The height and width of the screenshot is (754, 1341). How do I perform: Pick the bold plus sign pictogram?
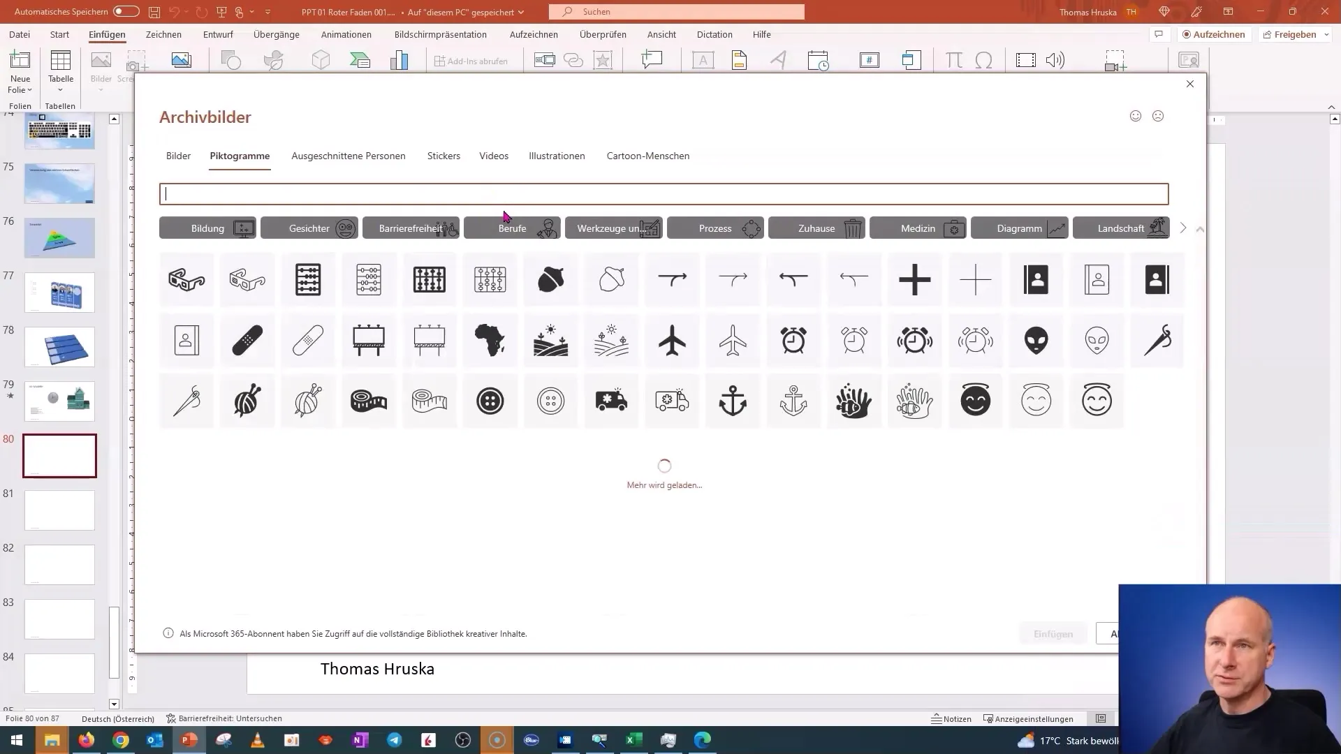[915, 279]
